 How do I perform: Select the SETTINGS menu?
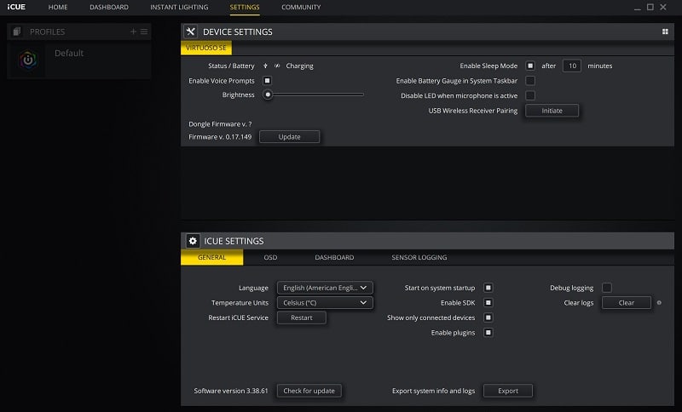pos(245,7)
